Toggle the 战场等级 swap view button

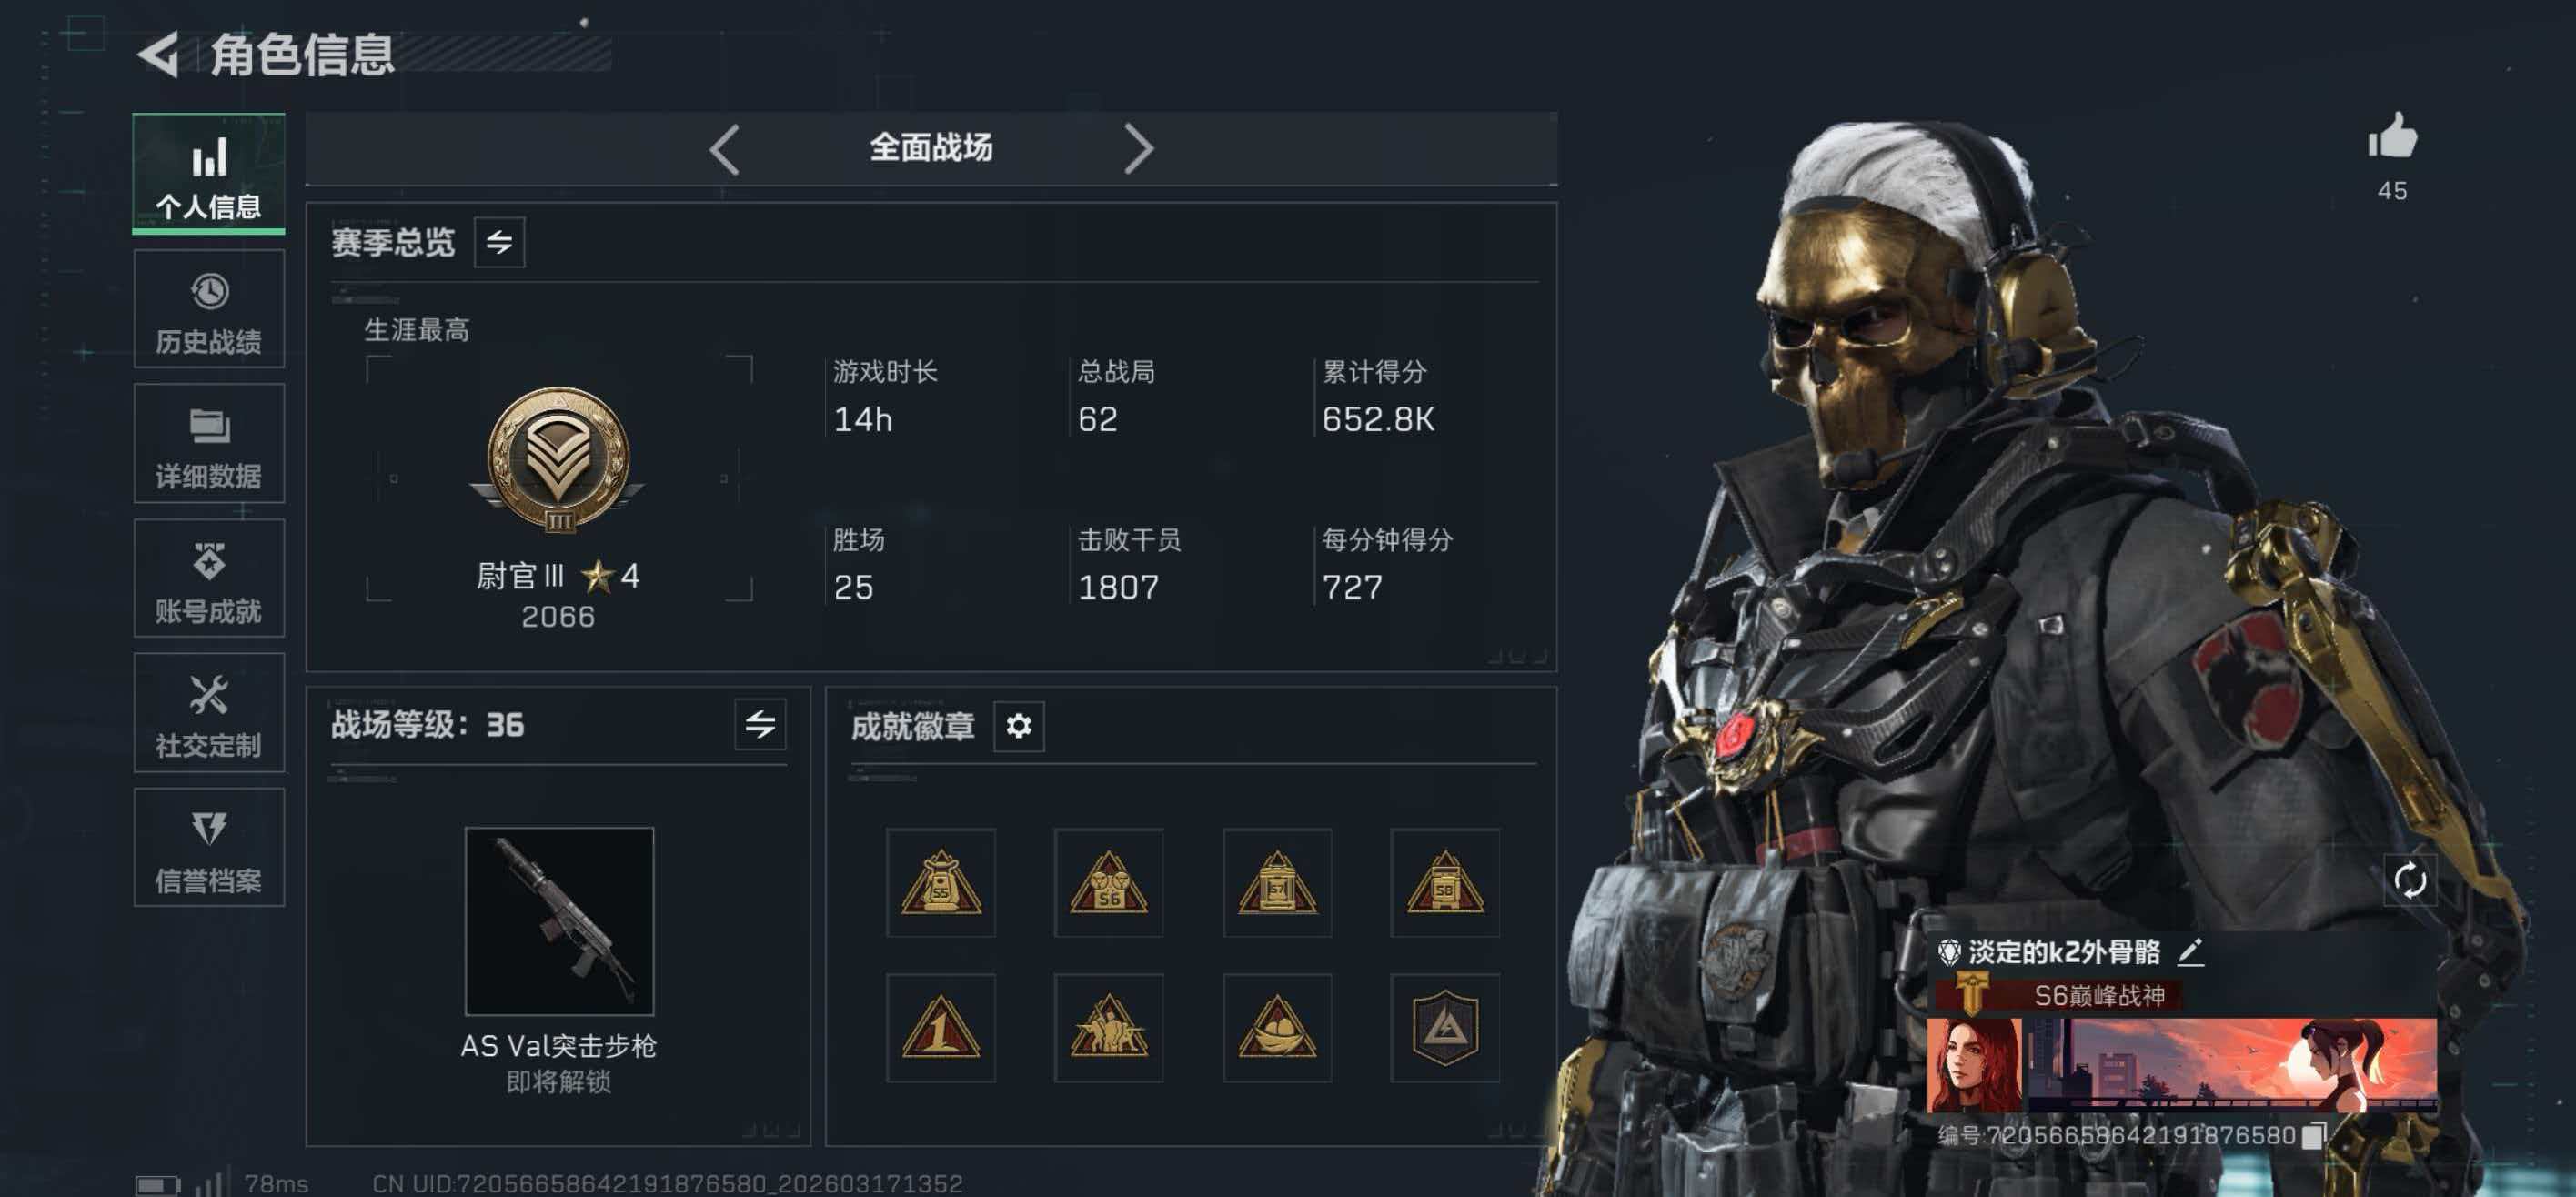tap(760, 724)
